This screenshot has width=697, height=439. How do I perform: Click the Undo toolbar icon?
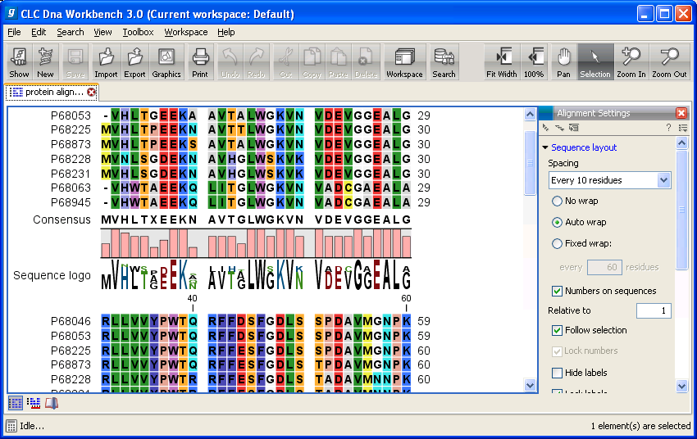pos(230,62)
